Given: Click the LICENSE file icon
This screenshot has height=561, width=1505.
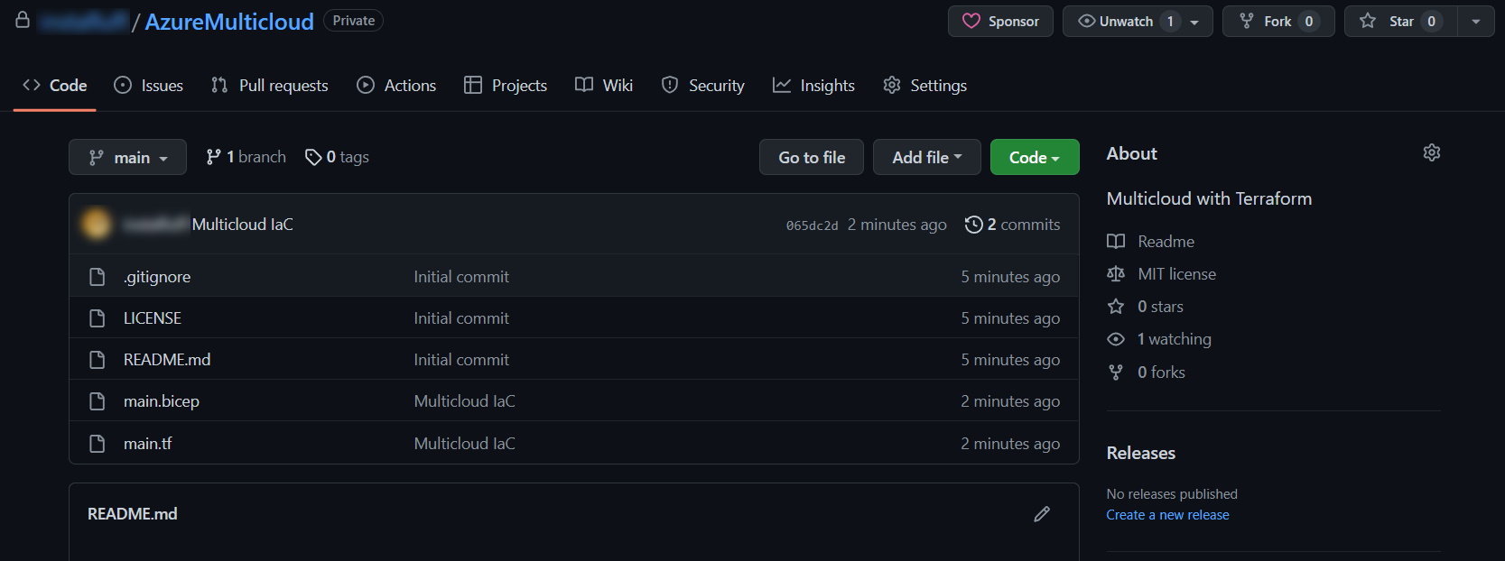Looking at the screenshot, I should pyautogui.click(x=98, y=318).
